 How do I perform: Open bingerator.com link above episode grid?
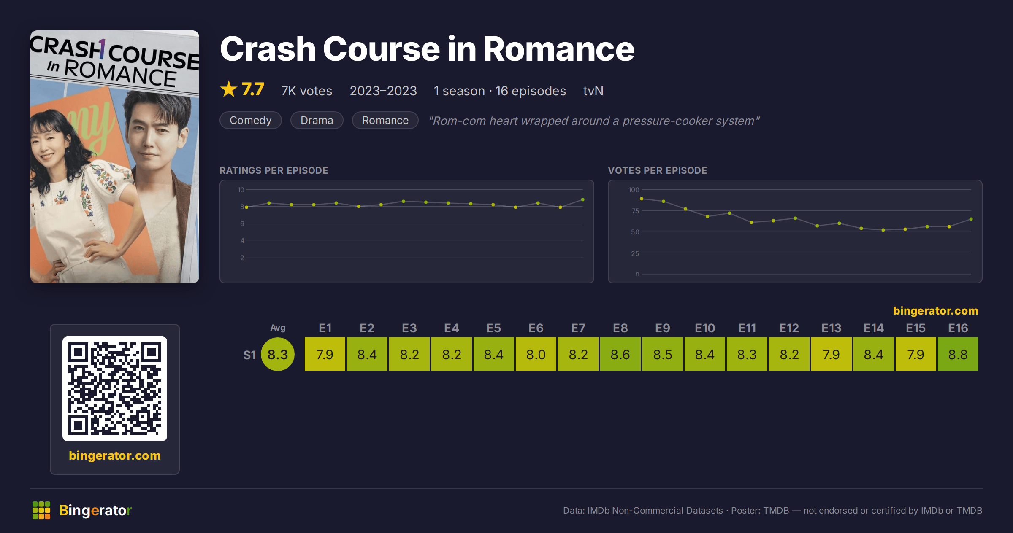pyautogui.click(x=936, y=311)
